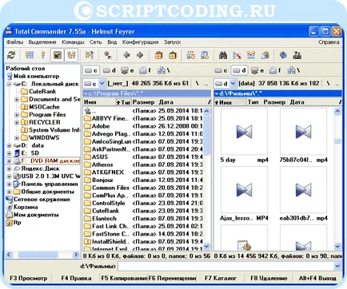This screenshot has width=347, height=289.
Task: Select the Ajax_lesso.. MP4 thumbnail
Action: click(244, 194)
